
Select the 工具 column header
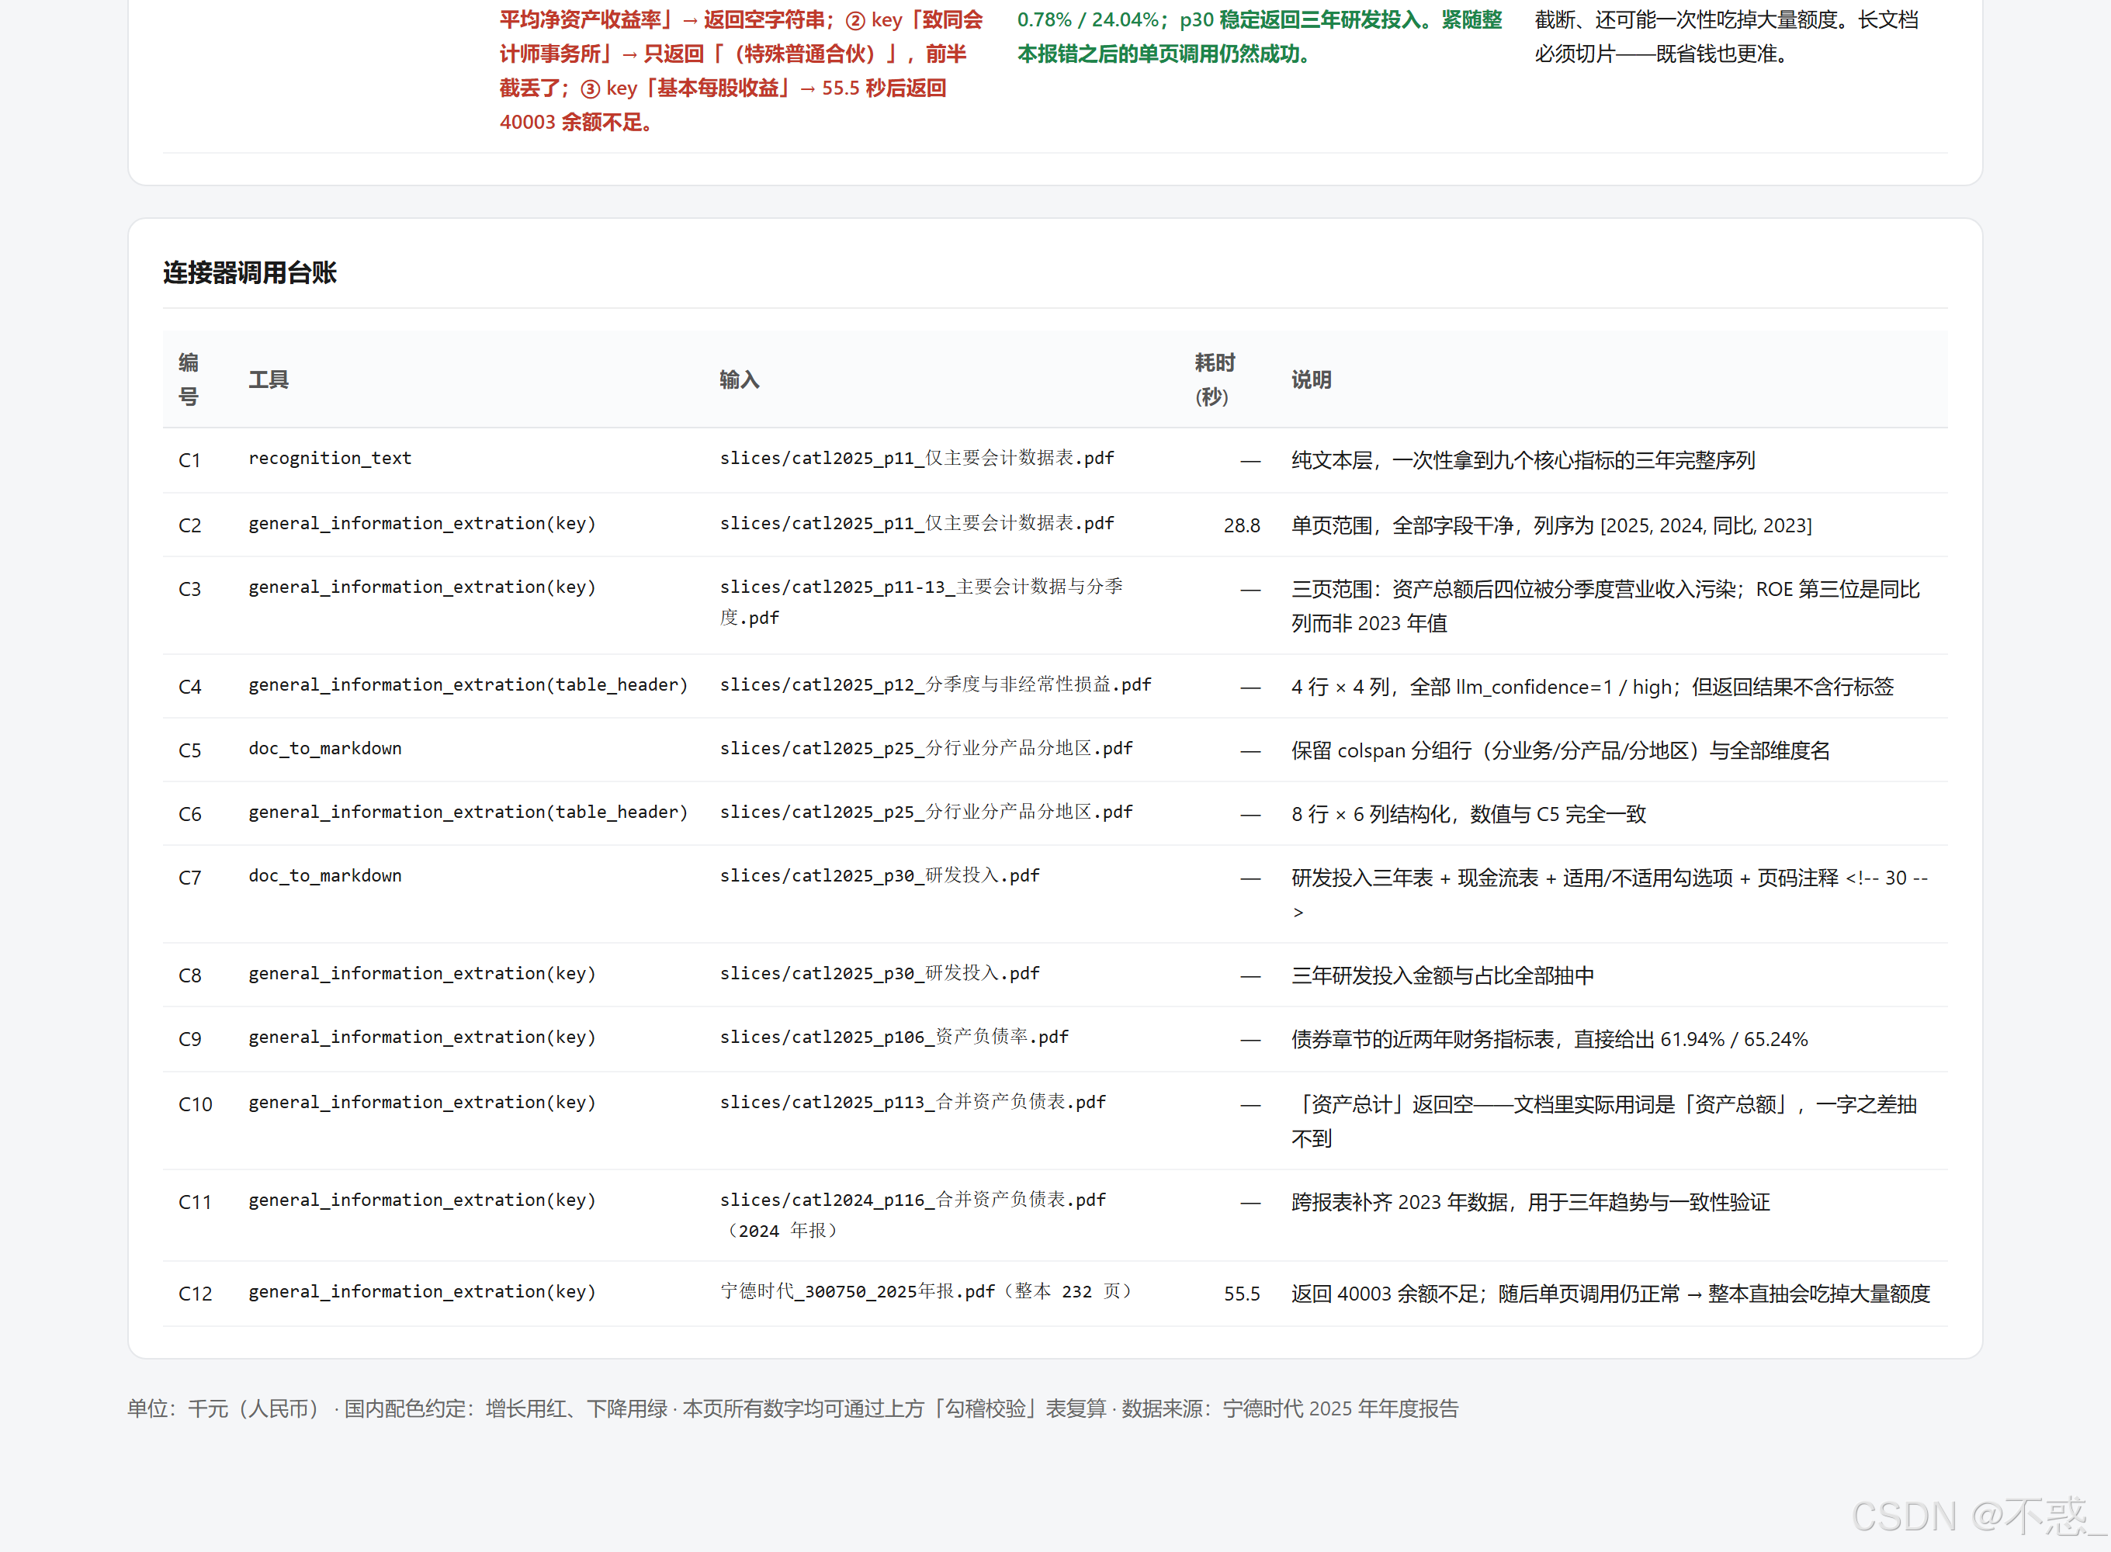point(269,379)
